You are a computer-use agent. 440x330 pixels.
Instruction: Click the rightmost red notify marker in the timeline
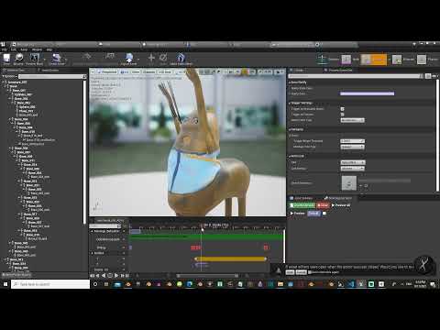click(266, 247)
